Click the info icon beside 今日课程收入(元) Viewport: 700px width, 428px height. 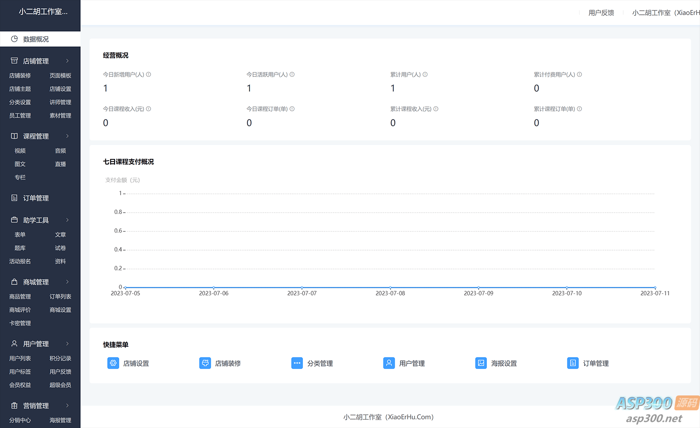coord(148,109)
